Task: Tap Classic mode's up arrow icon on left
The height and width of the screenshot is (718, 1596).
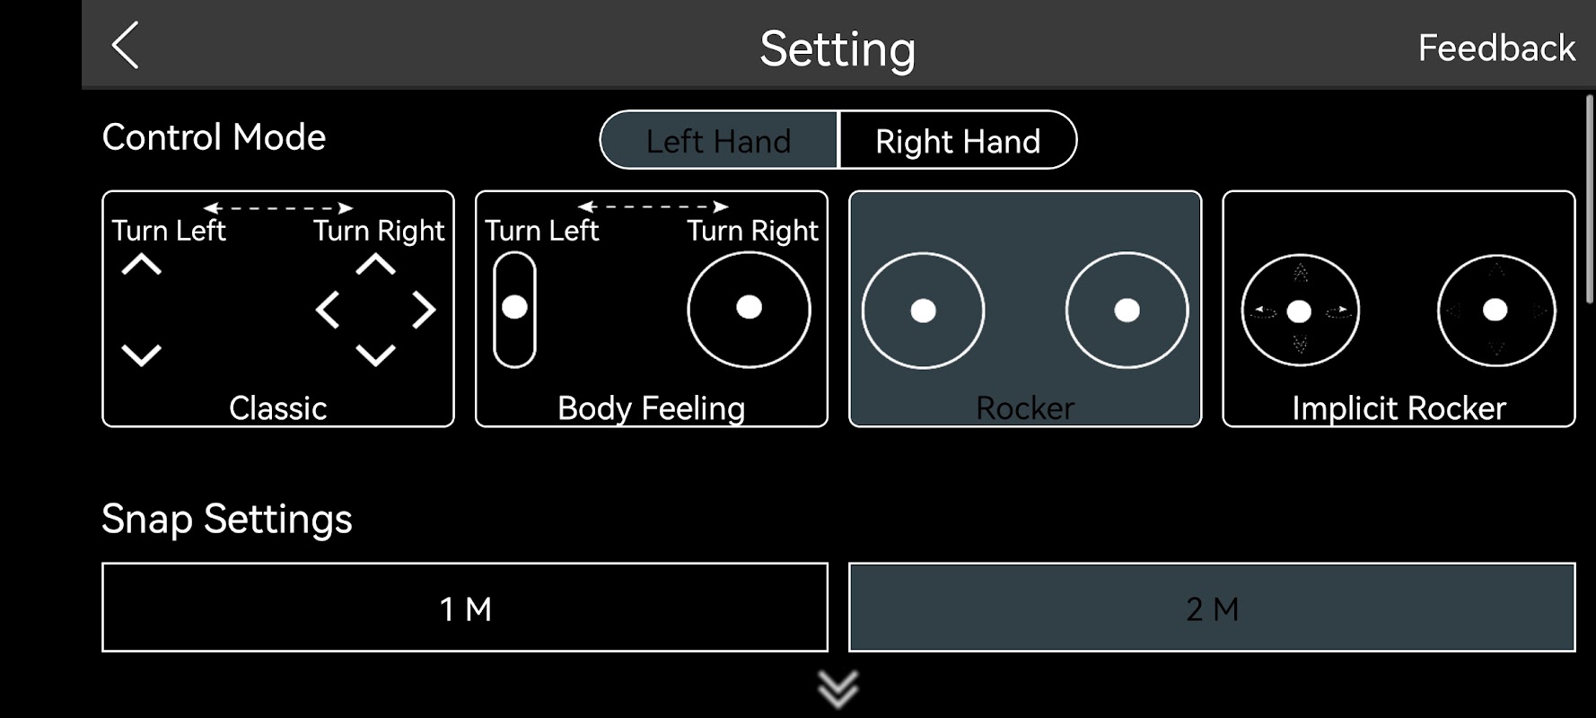Action: (x=142, y=265)
